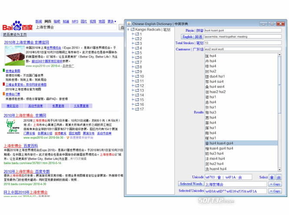
Task: Open folder icon 4 in tree
Action: tap(137, 48)
